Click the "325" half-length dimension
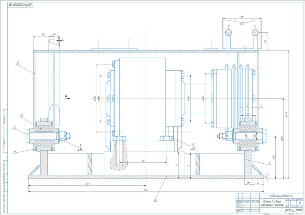 click(87, 184)
